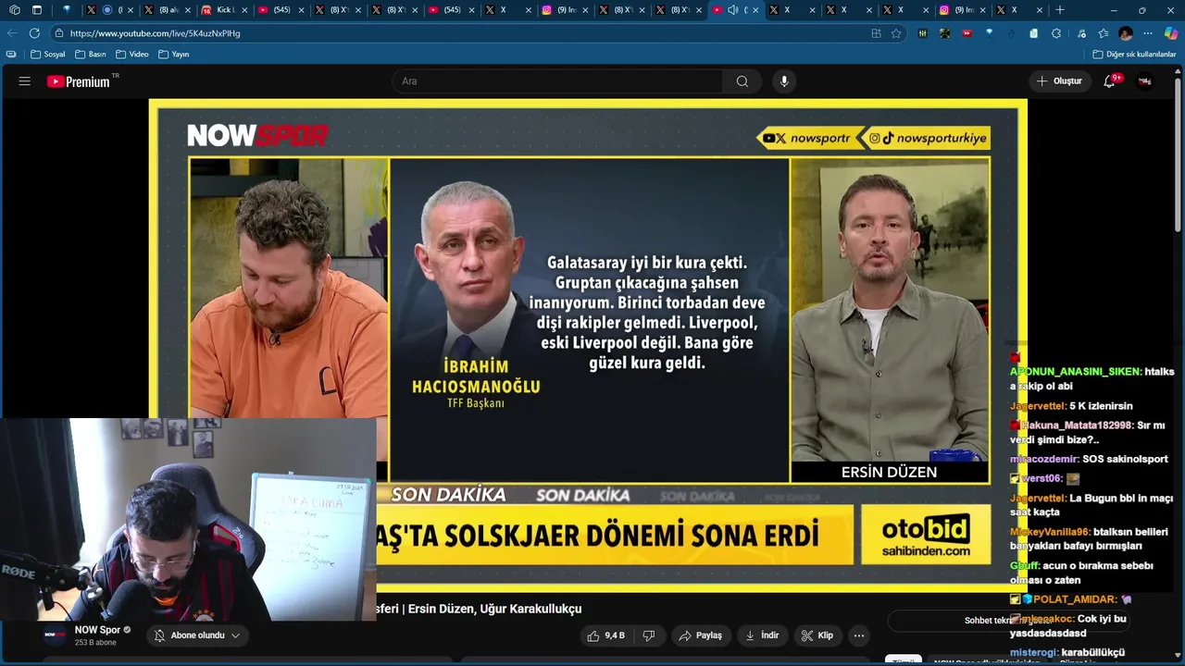
Task: Open the NOW Spor channel avatar
Action: click(56, 635)
